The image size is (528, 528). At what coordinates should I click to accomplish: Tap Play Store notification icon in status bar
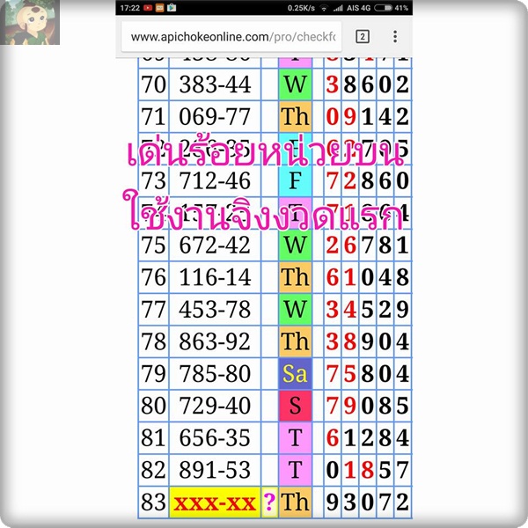coord(172,7)
